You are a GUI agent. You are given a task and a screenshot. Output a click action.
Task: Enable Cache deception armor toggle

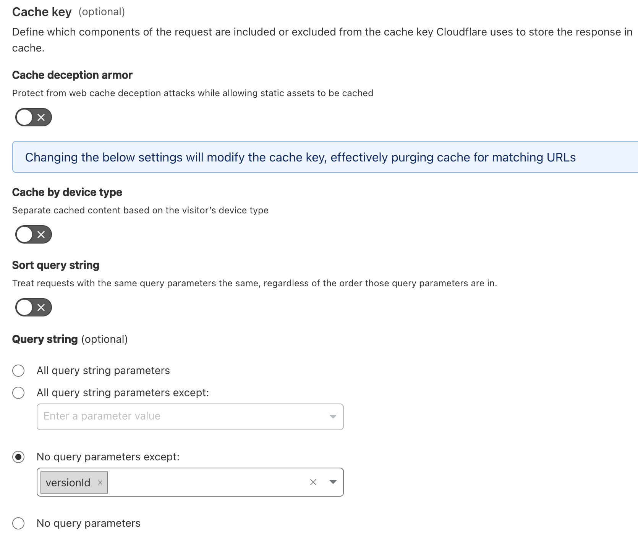(34, 117)
